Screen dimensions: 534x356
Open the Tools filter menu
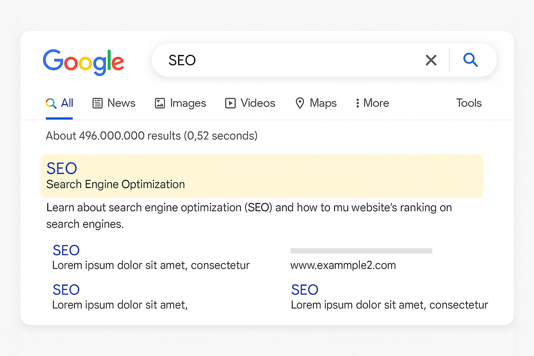coord(469,103)
